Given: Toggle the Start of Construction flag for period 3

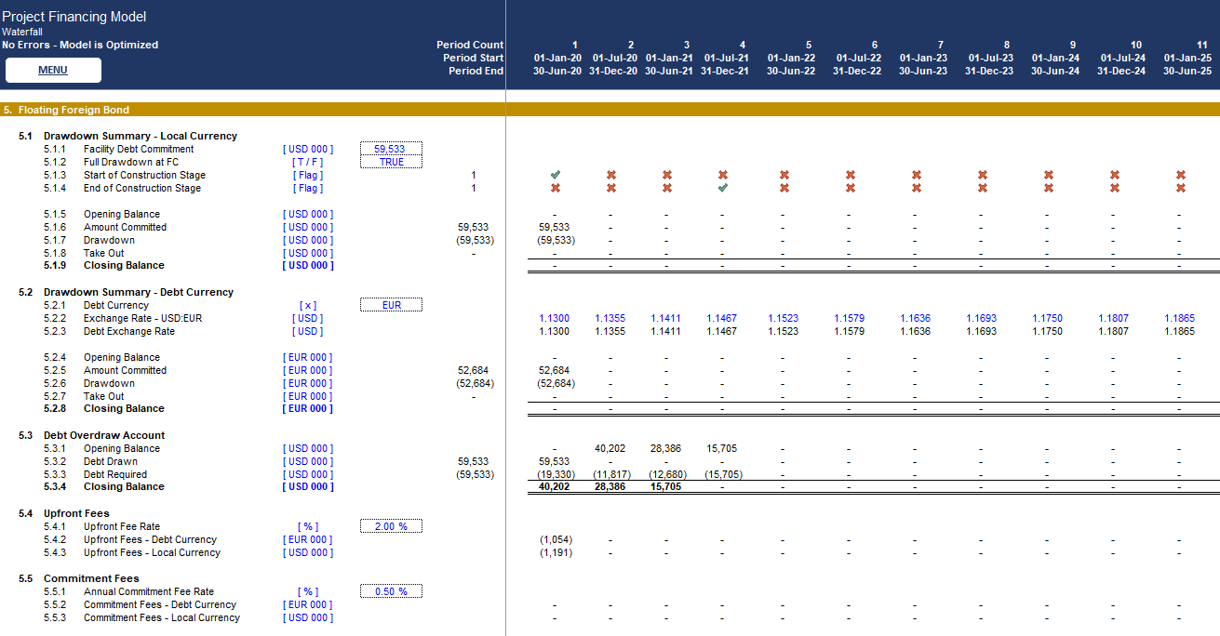Looking at the screenshot, I should click(667, 175).
